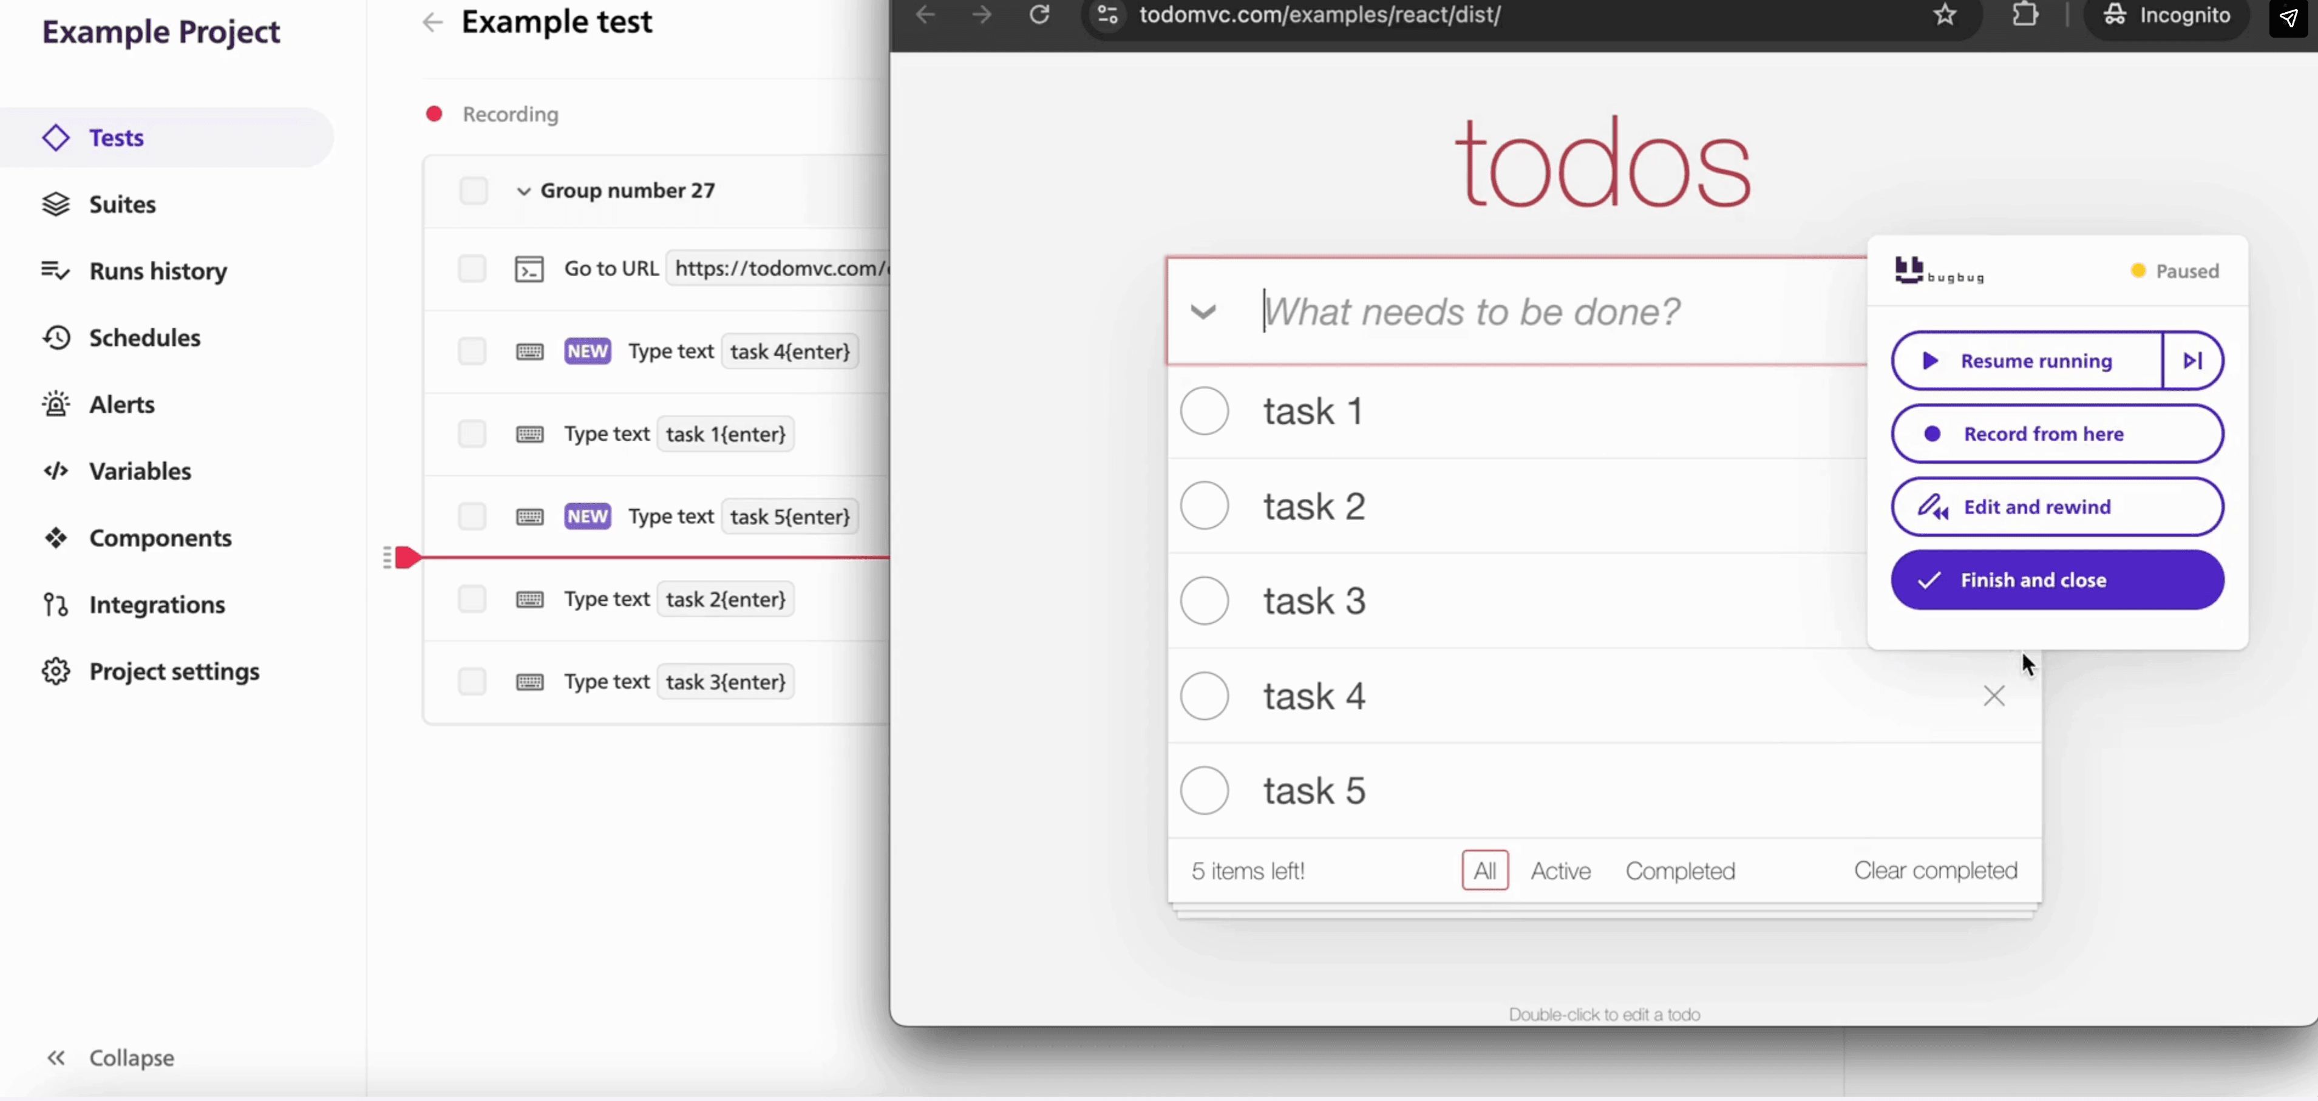Screen dimensions: 2318x1101
Task: Toggle all todos with the chevron arrow
Action: click(1203, 312)
